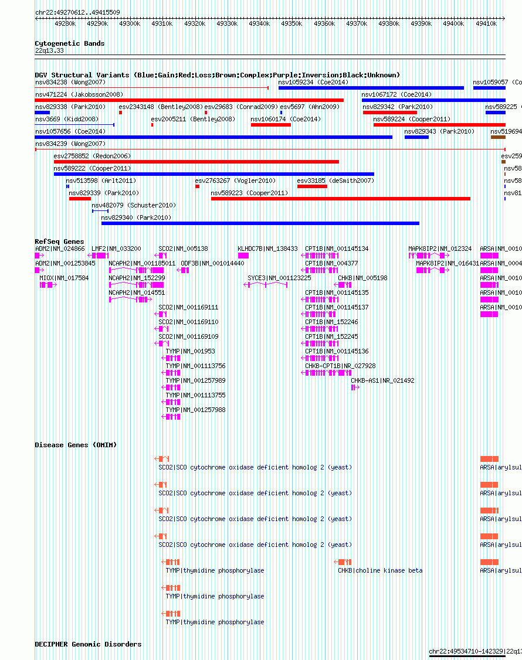522x660 pixels.
Task: Open the CHKB|NM_005198 gene label
Action: click(x=362, y=278)
